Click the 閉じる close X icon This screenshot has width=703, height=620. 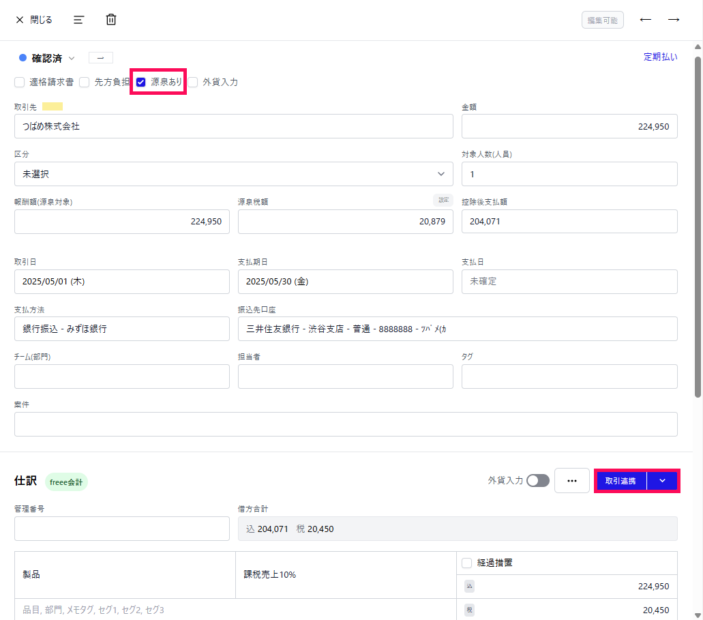[x=20, y=20]
